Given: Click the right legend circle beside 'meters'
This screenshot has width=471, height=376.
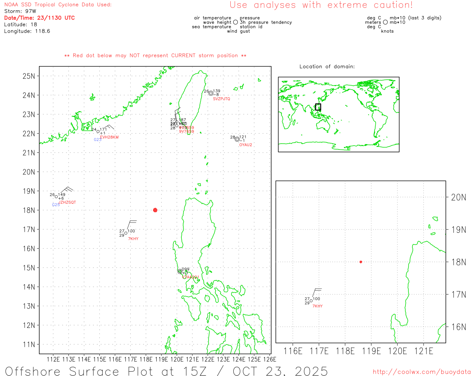Looking at the screenshot, I should (385, 22).
